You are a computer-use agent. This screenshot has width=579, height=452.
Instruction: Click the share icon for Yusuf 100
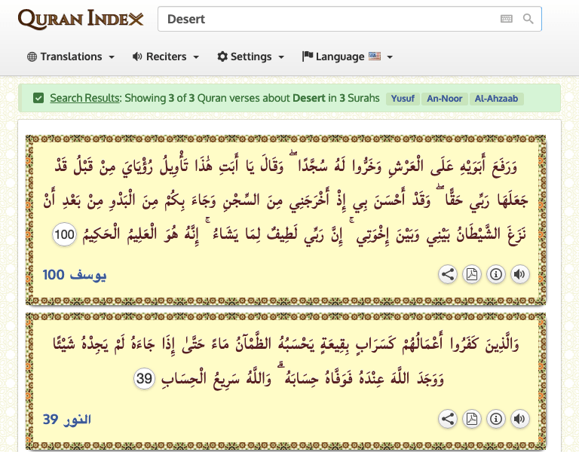(448, 275)
